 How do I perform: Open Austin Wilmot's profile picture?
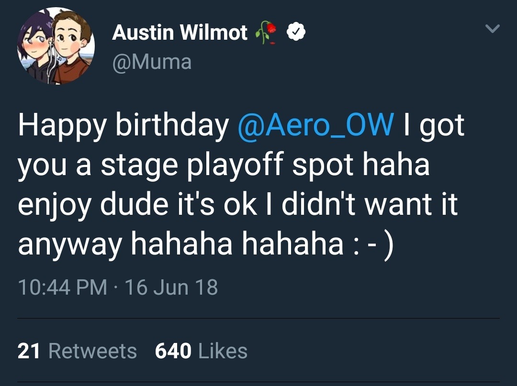coord(56,46)
